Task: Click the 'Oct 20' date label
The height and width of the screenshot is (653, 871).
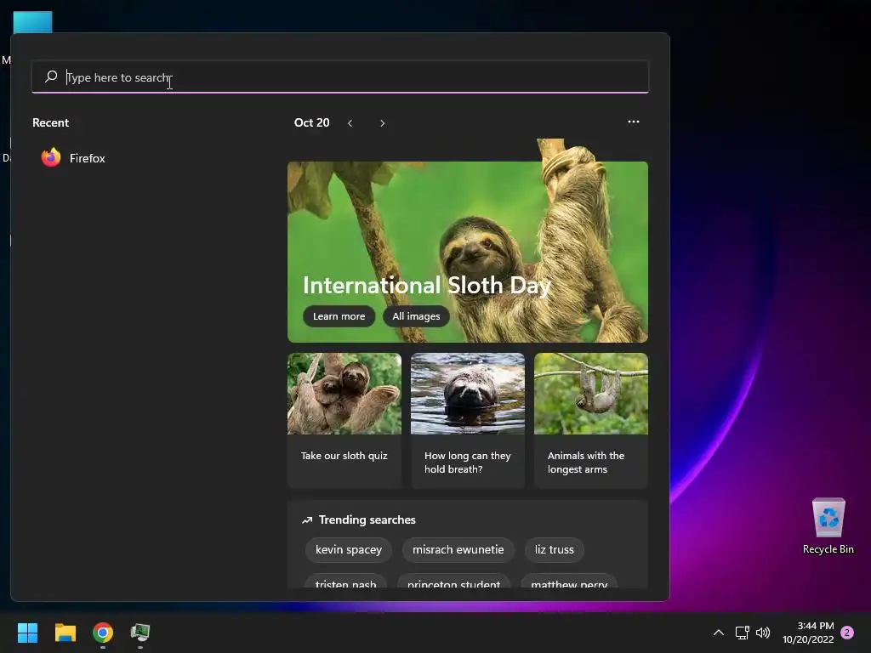Action: [x=311, y=122]
